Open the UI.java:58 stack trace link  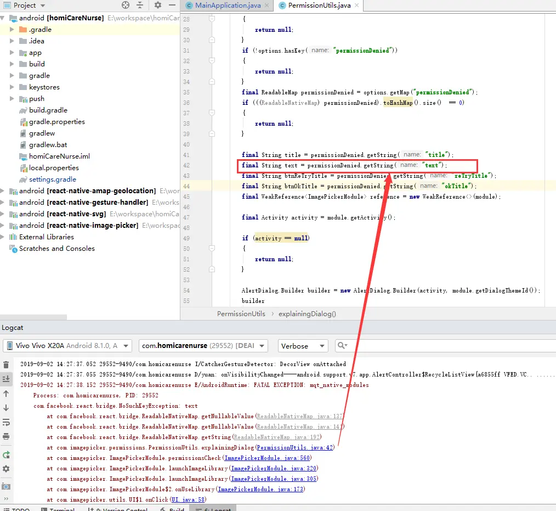(188, 499)
